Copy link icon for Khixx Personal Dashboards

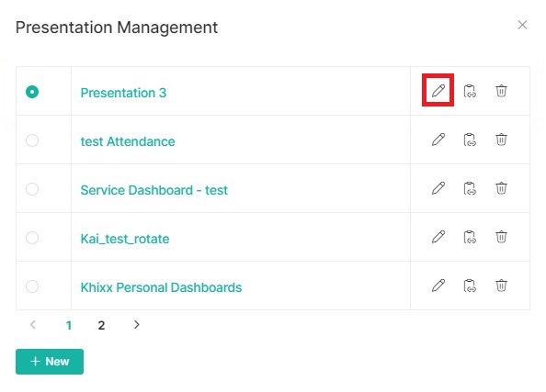tap(470, 286)
